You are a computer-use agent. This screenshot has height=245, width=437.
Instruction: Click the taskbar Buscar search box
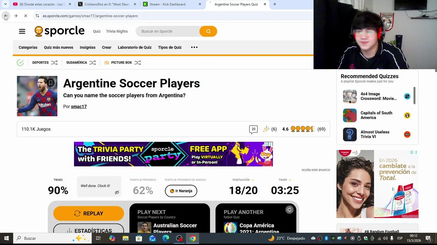point(53,238)
